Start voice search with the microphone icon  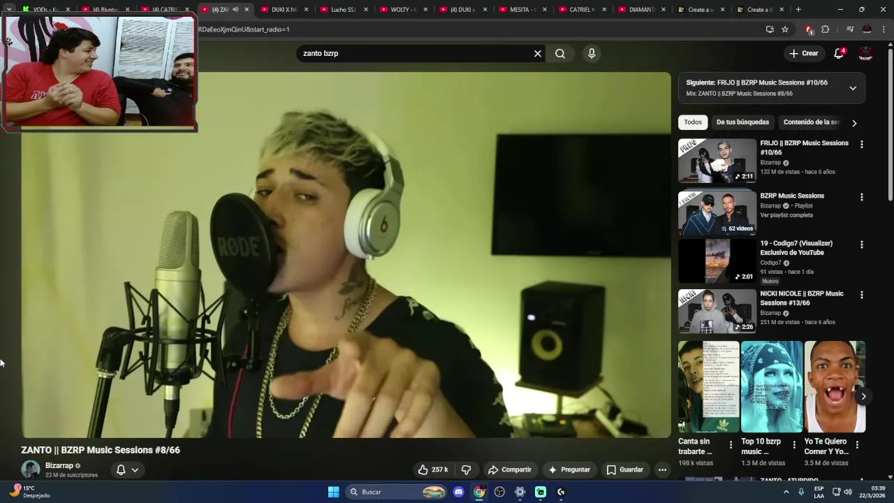tap(592, 54)
